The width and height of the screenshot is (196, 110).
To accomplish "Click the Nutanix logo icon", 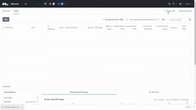I will 5,4.
